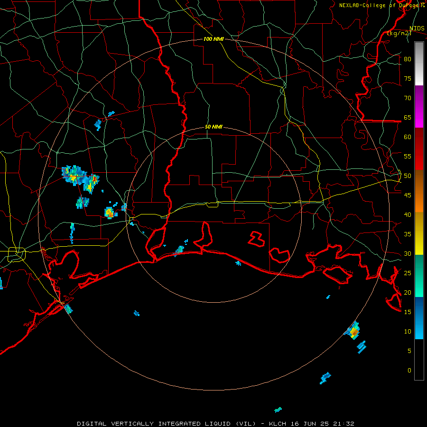Image resolution: width=427 pixels, height=427 pixels.
Task: Click the 30 value on the scale
Action: pos(408,253)
